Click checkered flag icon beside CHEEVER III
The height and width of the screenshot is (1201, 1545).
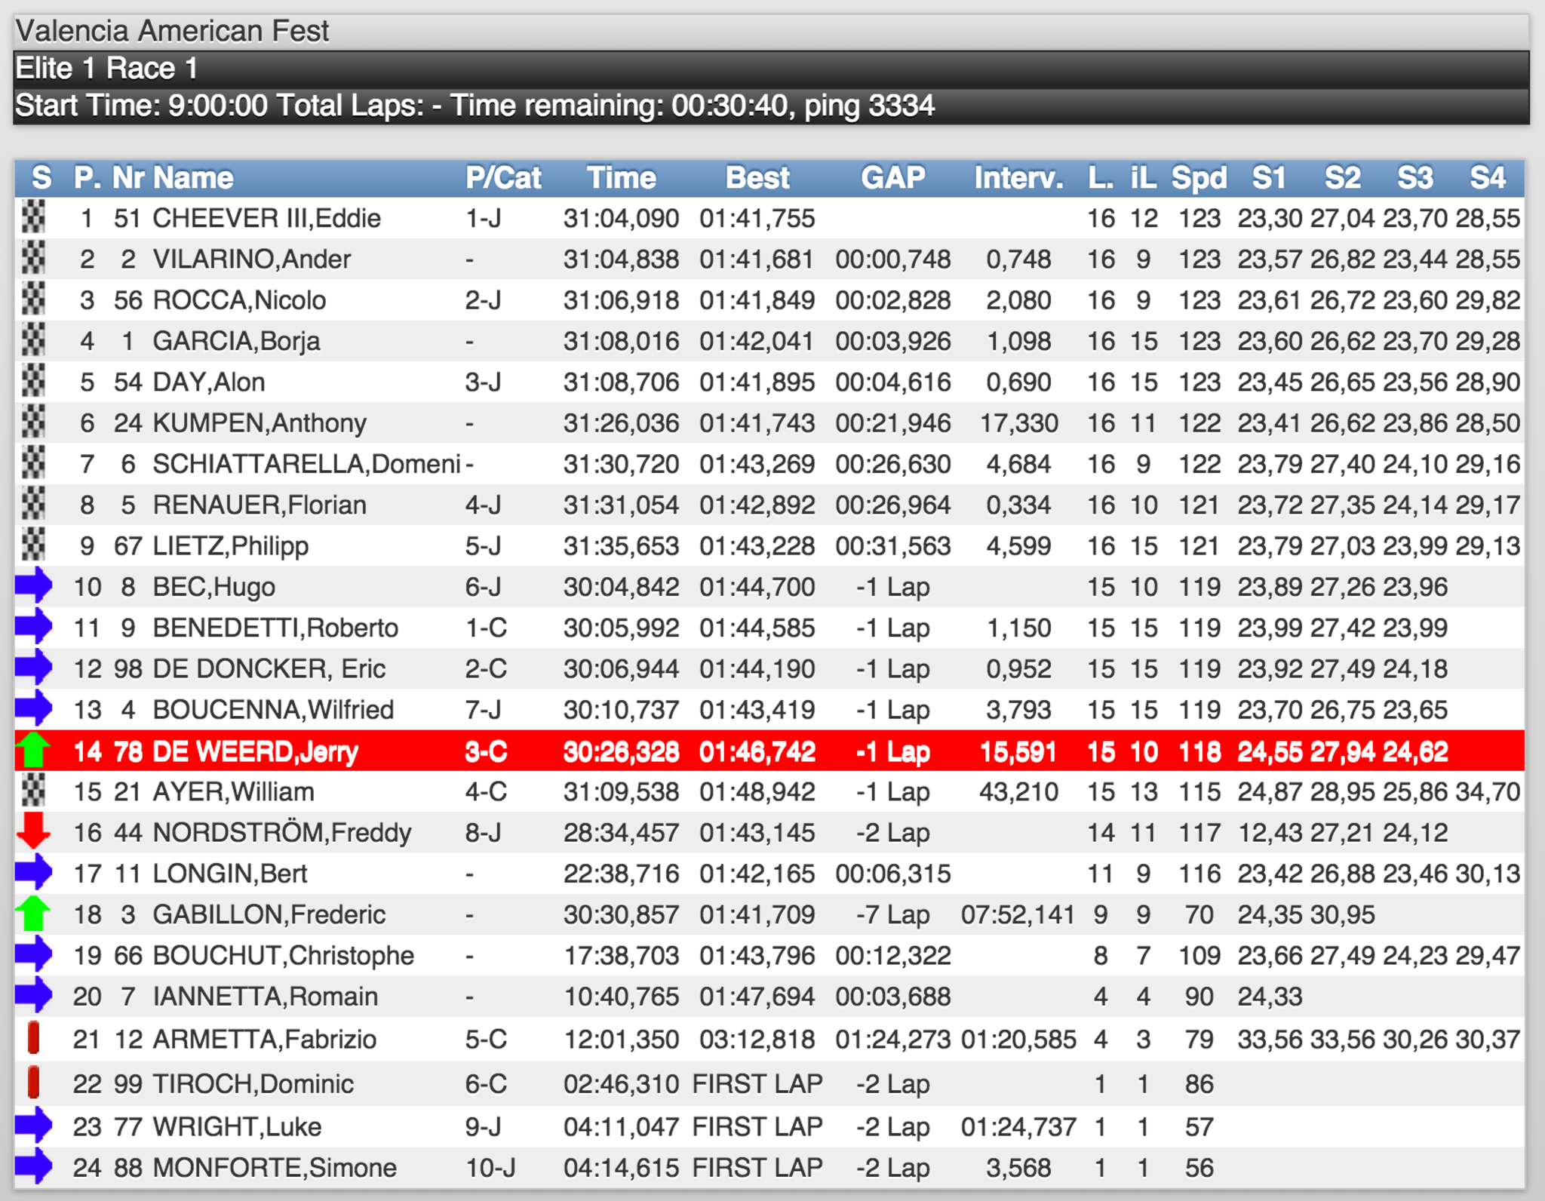[x=33, y=218]
